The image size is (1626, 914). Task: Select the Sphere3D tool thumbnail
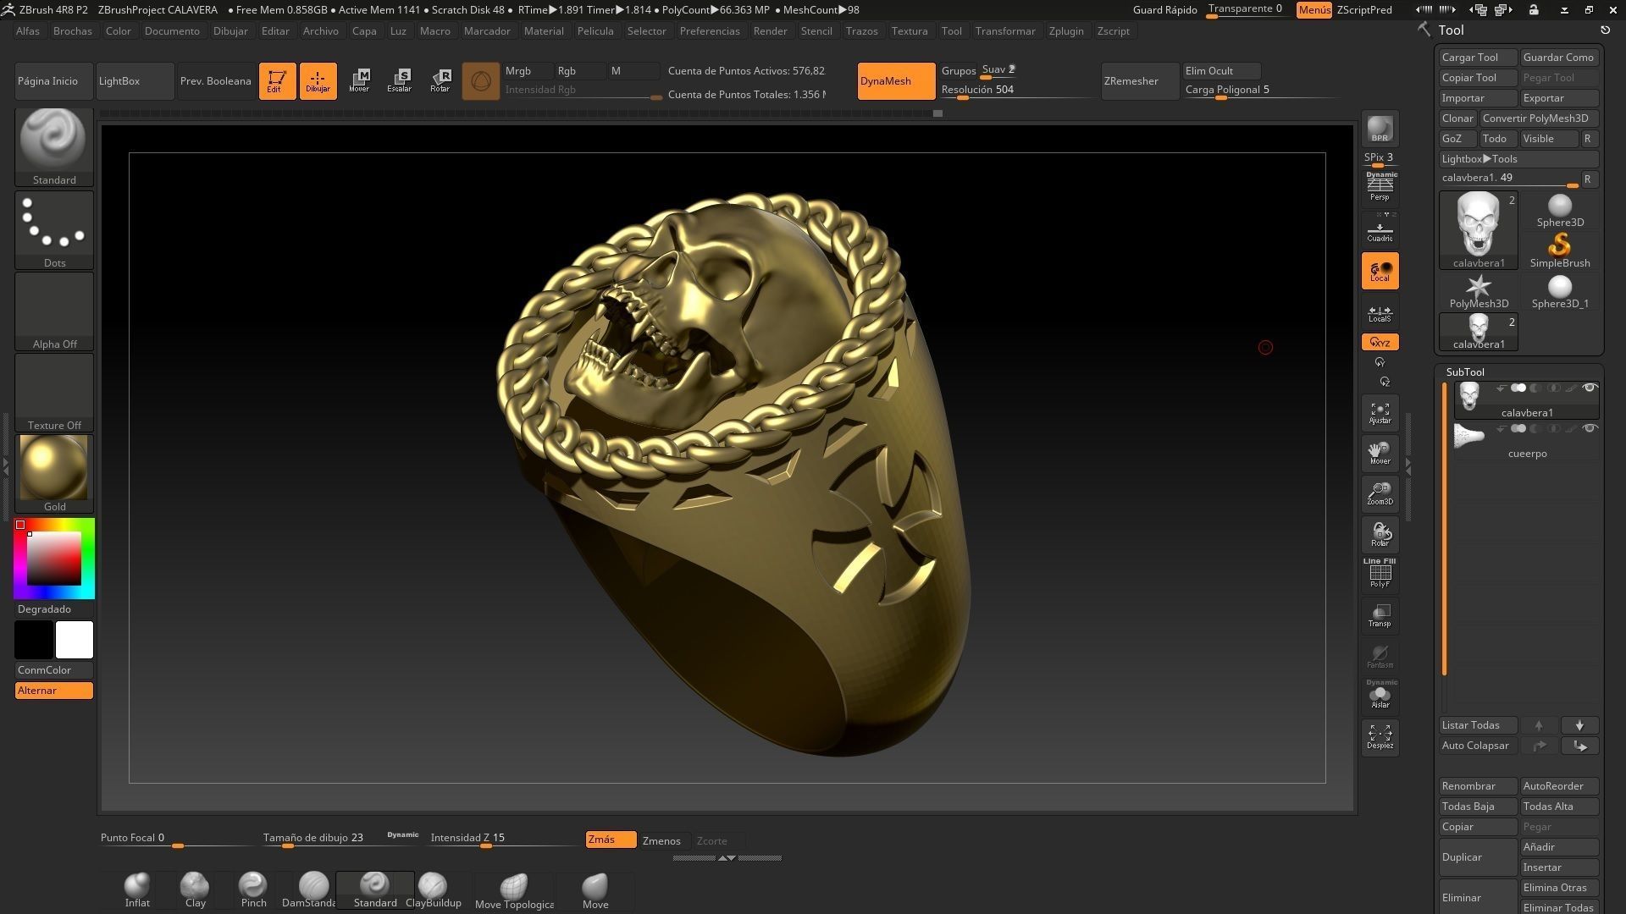(x=1560, y=210)
